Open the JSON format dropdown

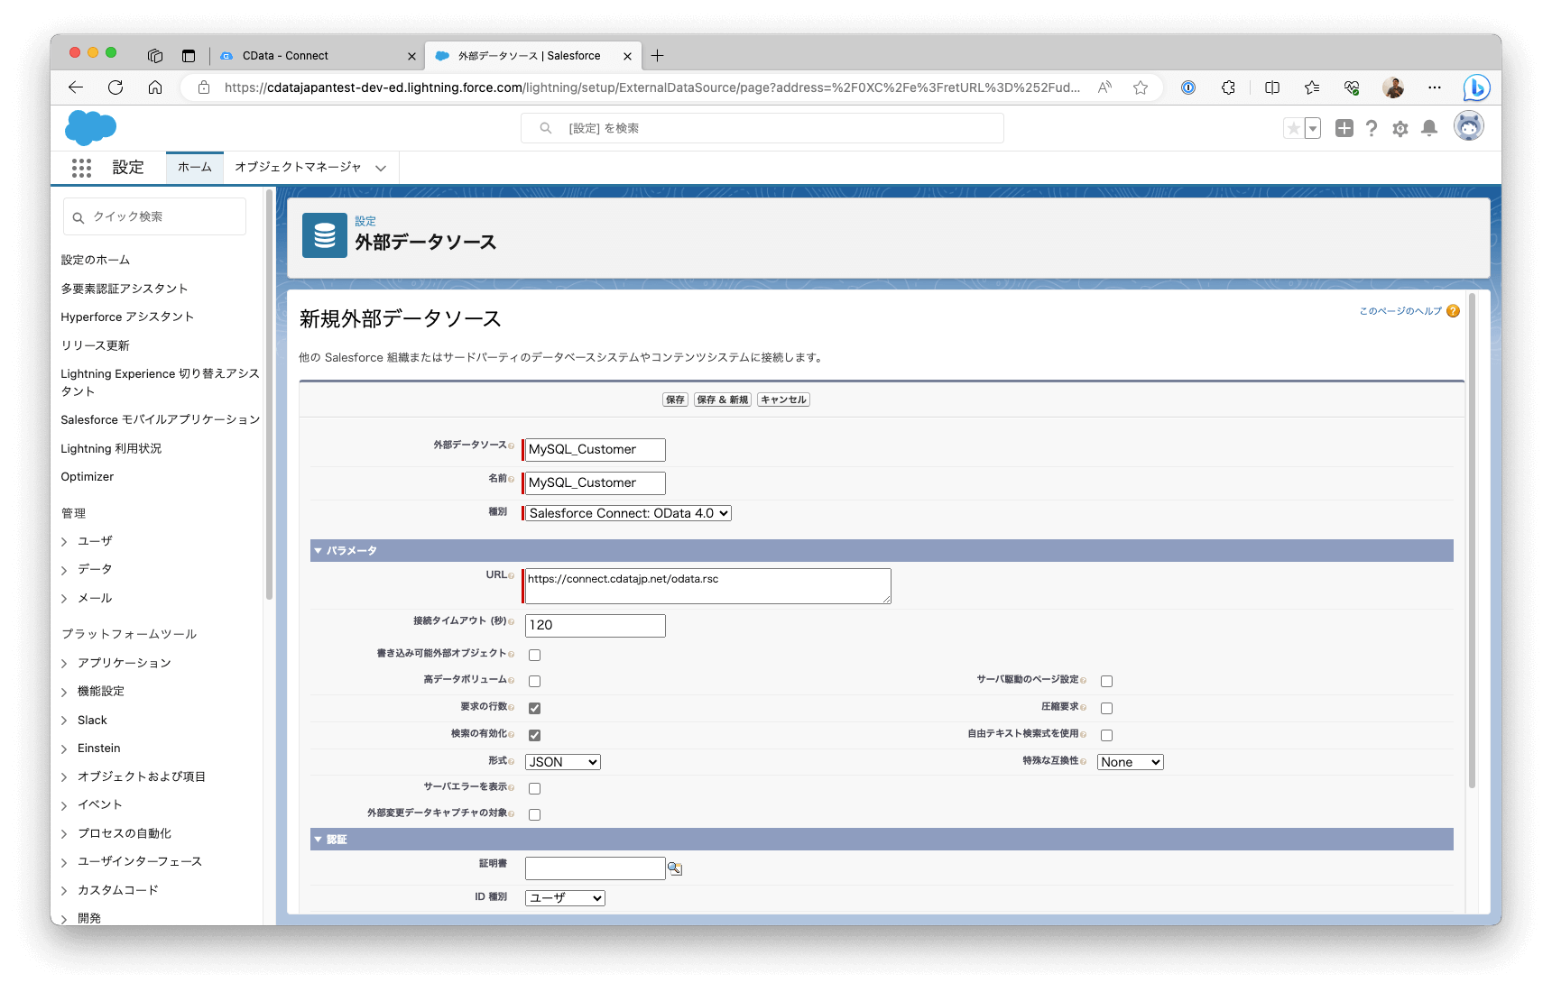563,762
